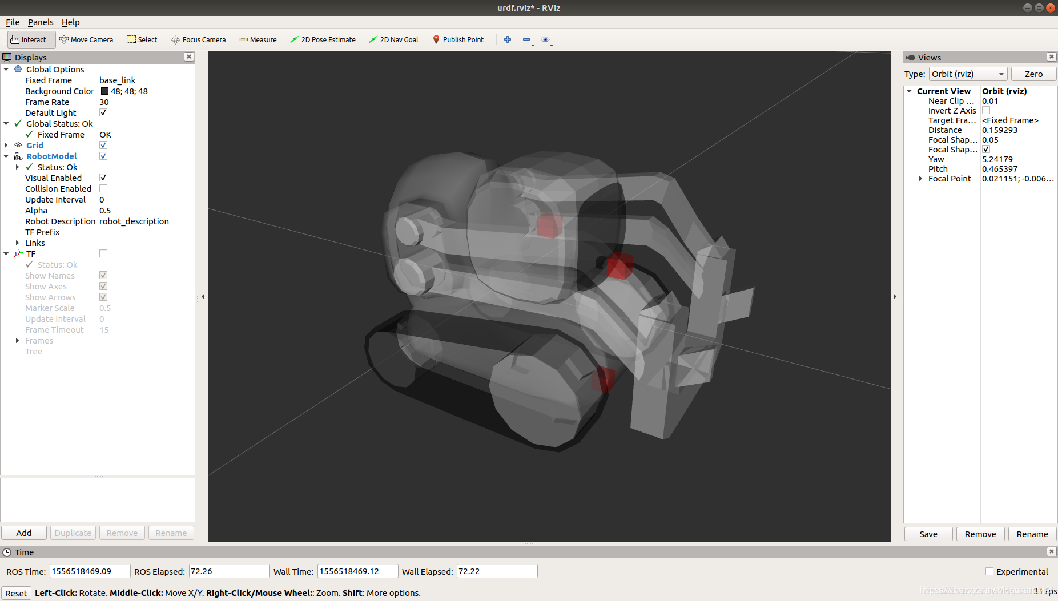This screenshot has width=1058, height=601.
Task: Click the Frame Rate value 30
Action: [104, 102]
